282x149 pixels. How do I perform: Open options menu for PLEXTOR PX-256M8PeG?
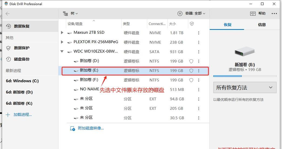pos(199,42)
